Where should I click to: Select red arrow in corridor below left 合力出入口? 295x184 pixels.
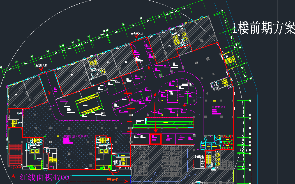[50, 93]
